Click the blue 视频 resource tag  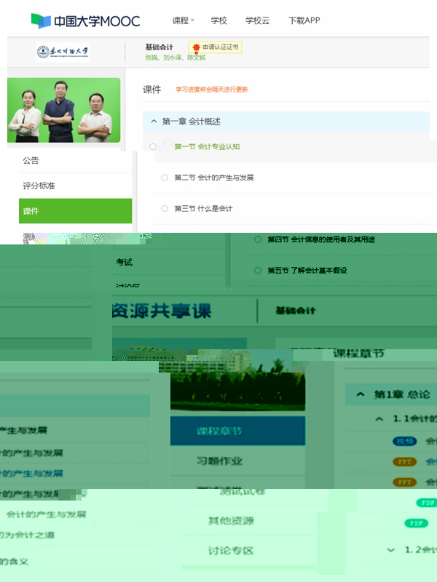tap(404, 441)
